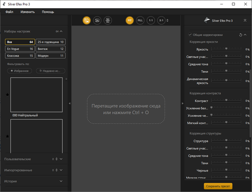
Task: Switch to side-by-side compare view icon
Action: 107,20
